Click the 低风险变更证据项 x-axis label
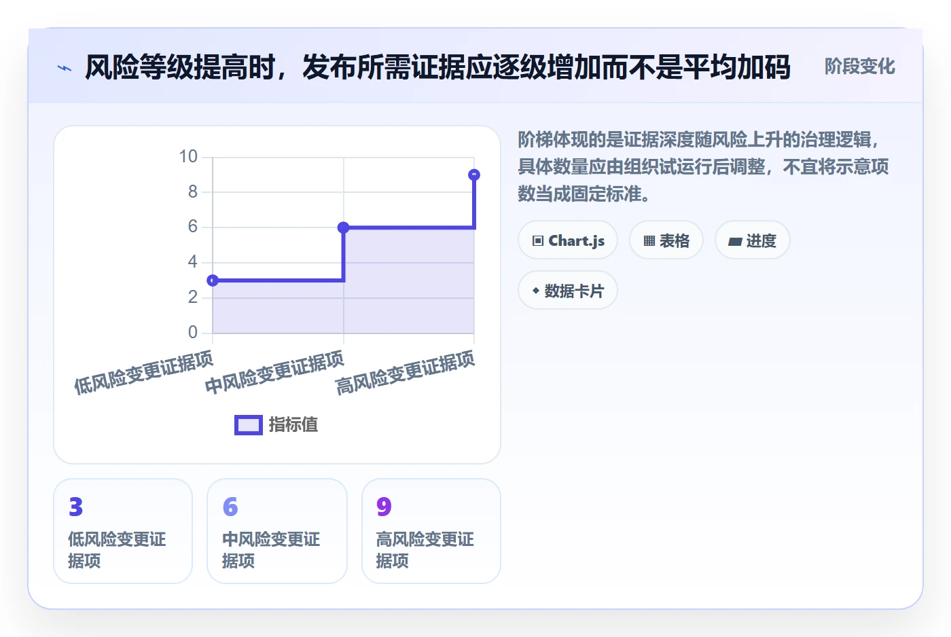This screenshot has width=951, height=637. (x=143, y=372)
